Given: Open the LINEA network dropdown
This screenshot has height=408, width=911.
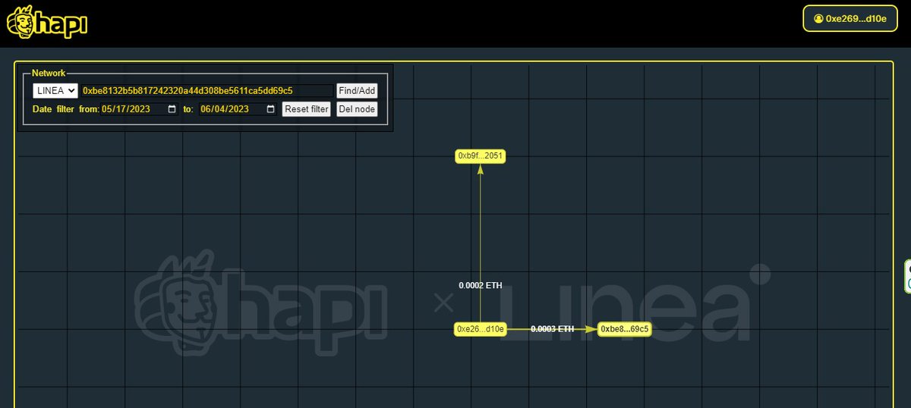Looking at the screenshot, I should 55,90.
